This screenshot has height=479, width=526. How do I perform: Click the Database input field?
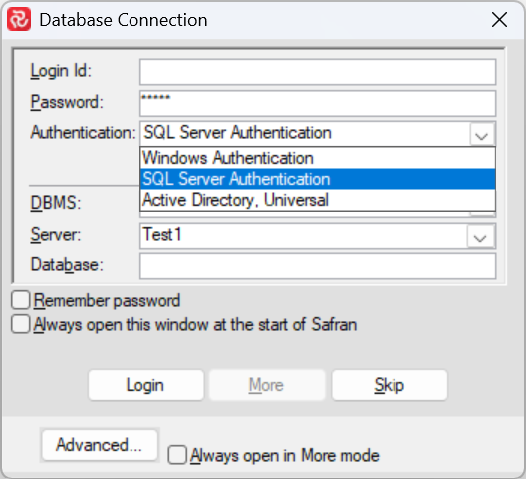pos(318,266)
